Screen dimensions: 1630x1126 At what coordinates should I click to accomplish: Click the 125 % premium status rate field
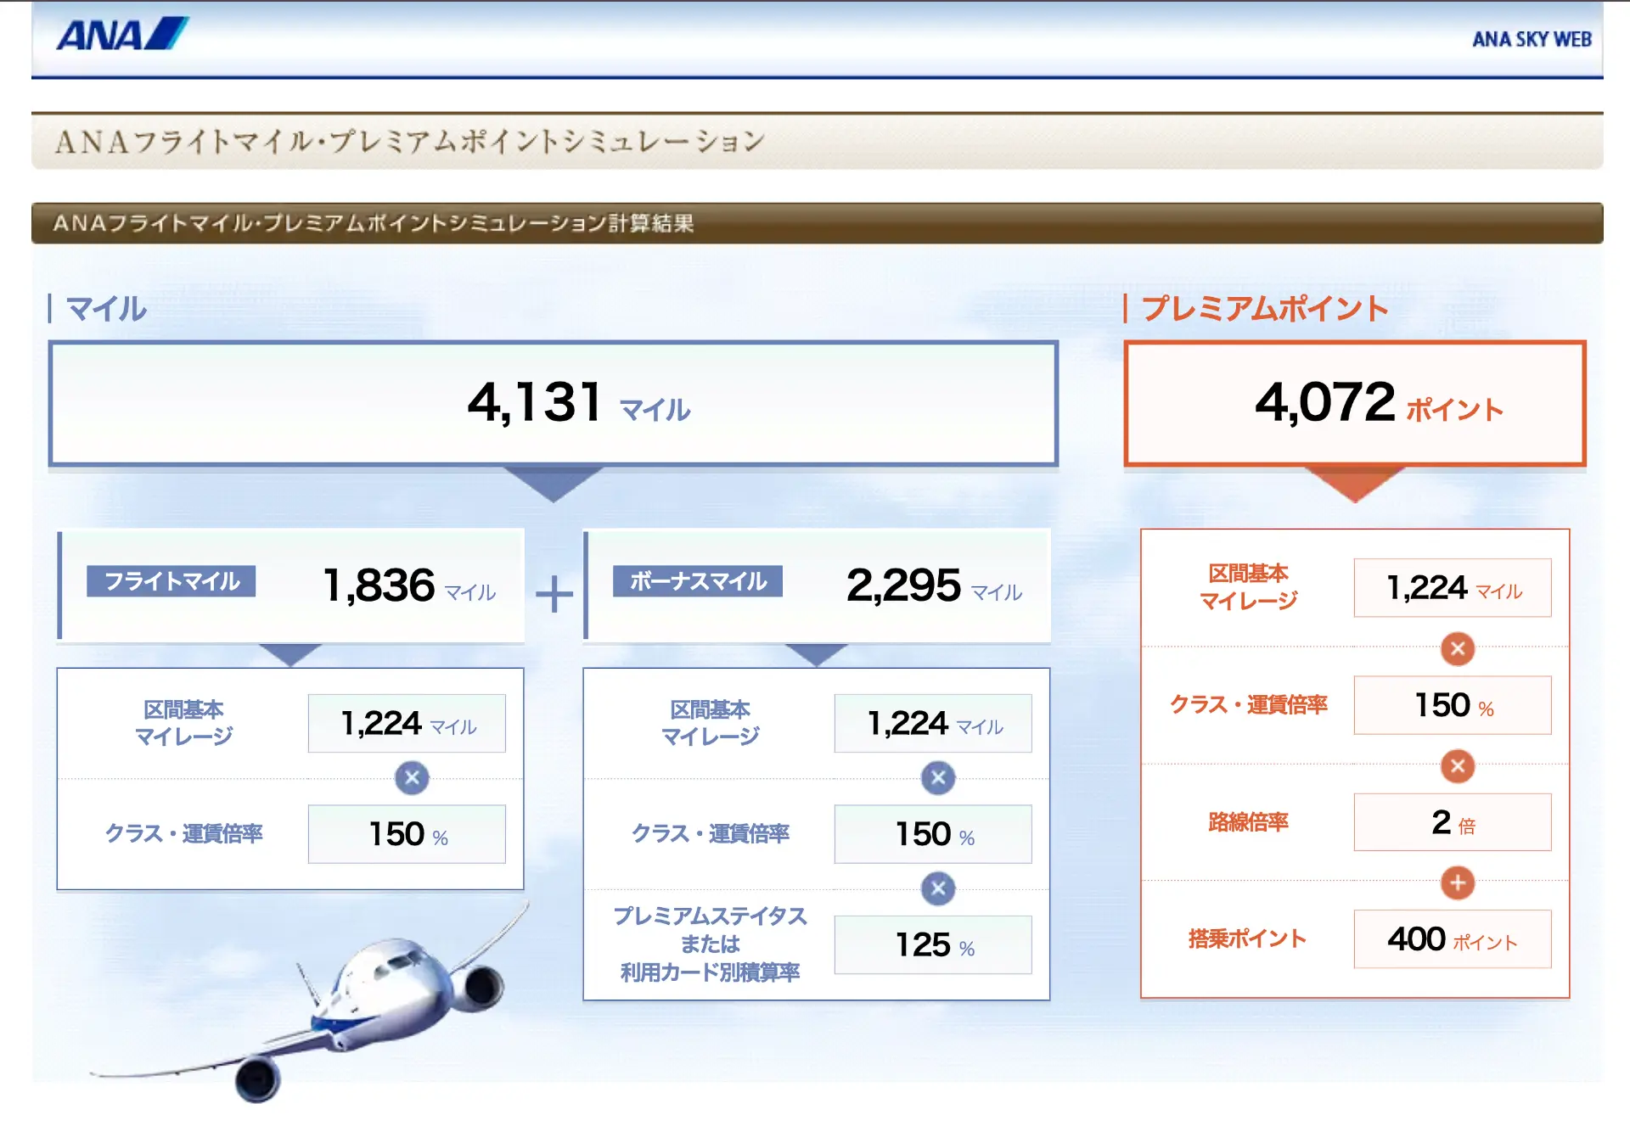[x=933, y=944]
